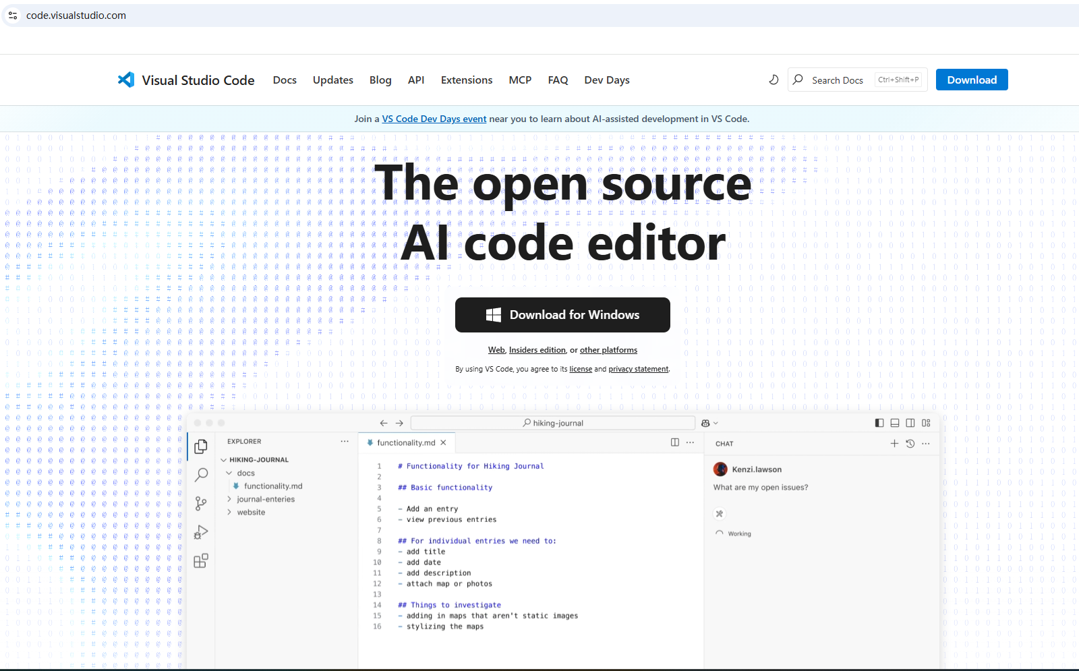1079x671 pixels.
Task: Click the Search Docs magnifier icon
Action: (x=798, y=80)
